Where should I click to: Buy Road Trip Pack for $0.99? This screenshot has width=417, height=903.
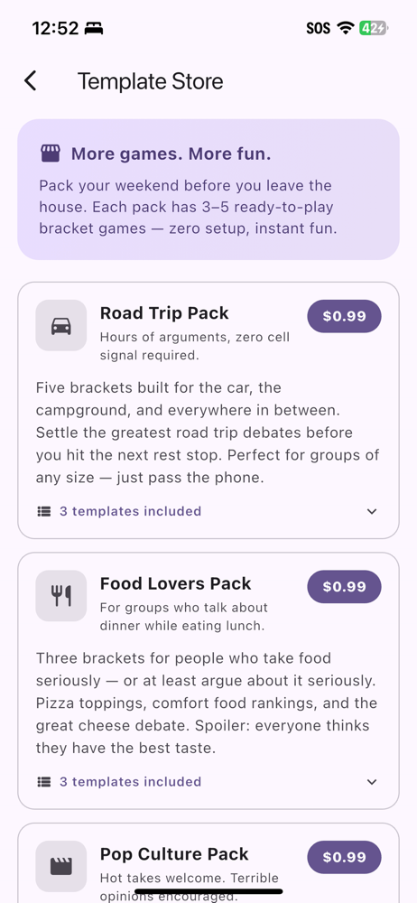click(345, 316)
